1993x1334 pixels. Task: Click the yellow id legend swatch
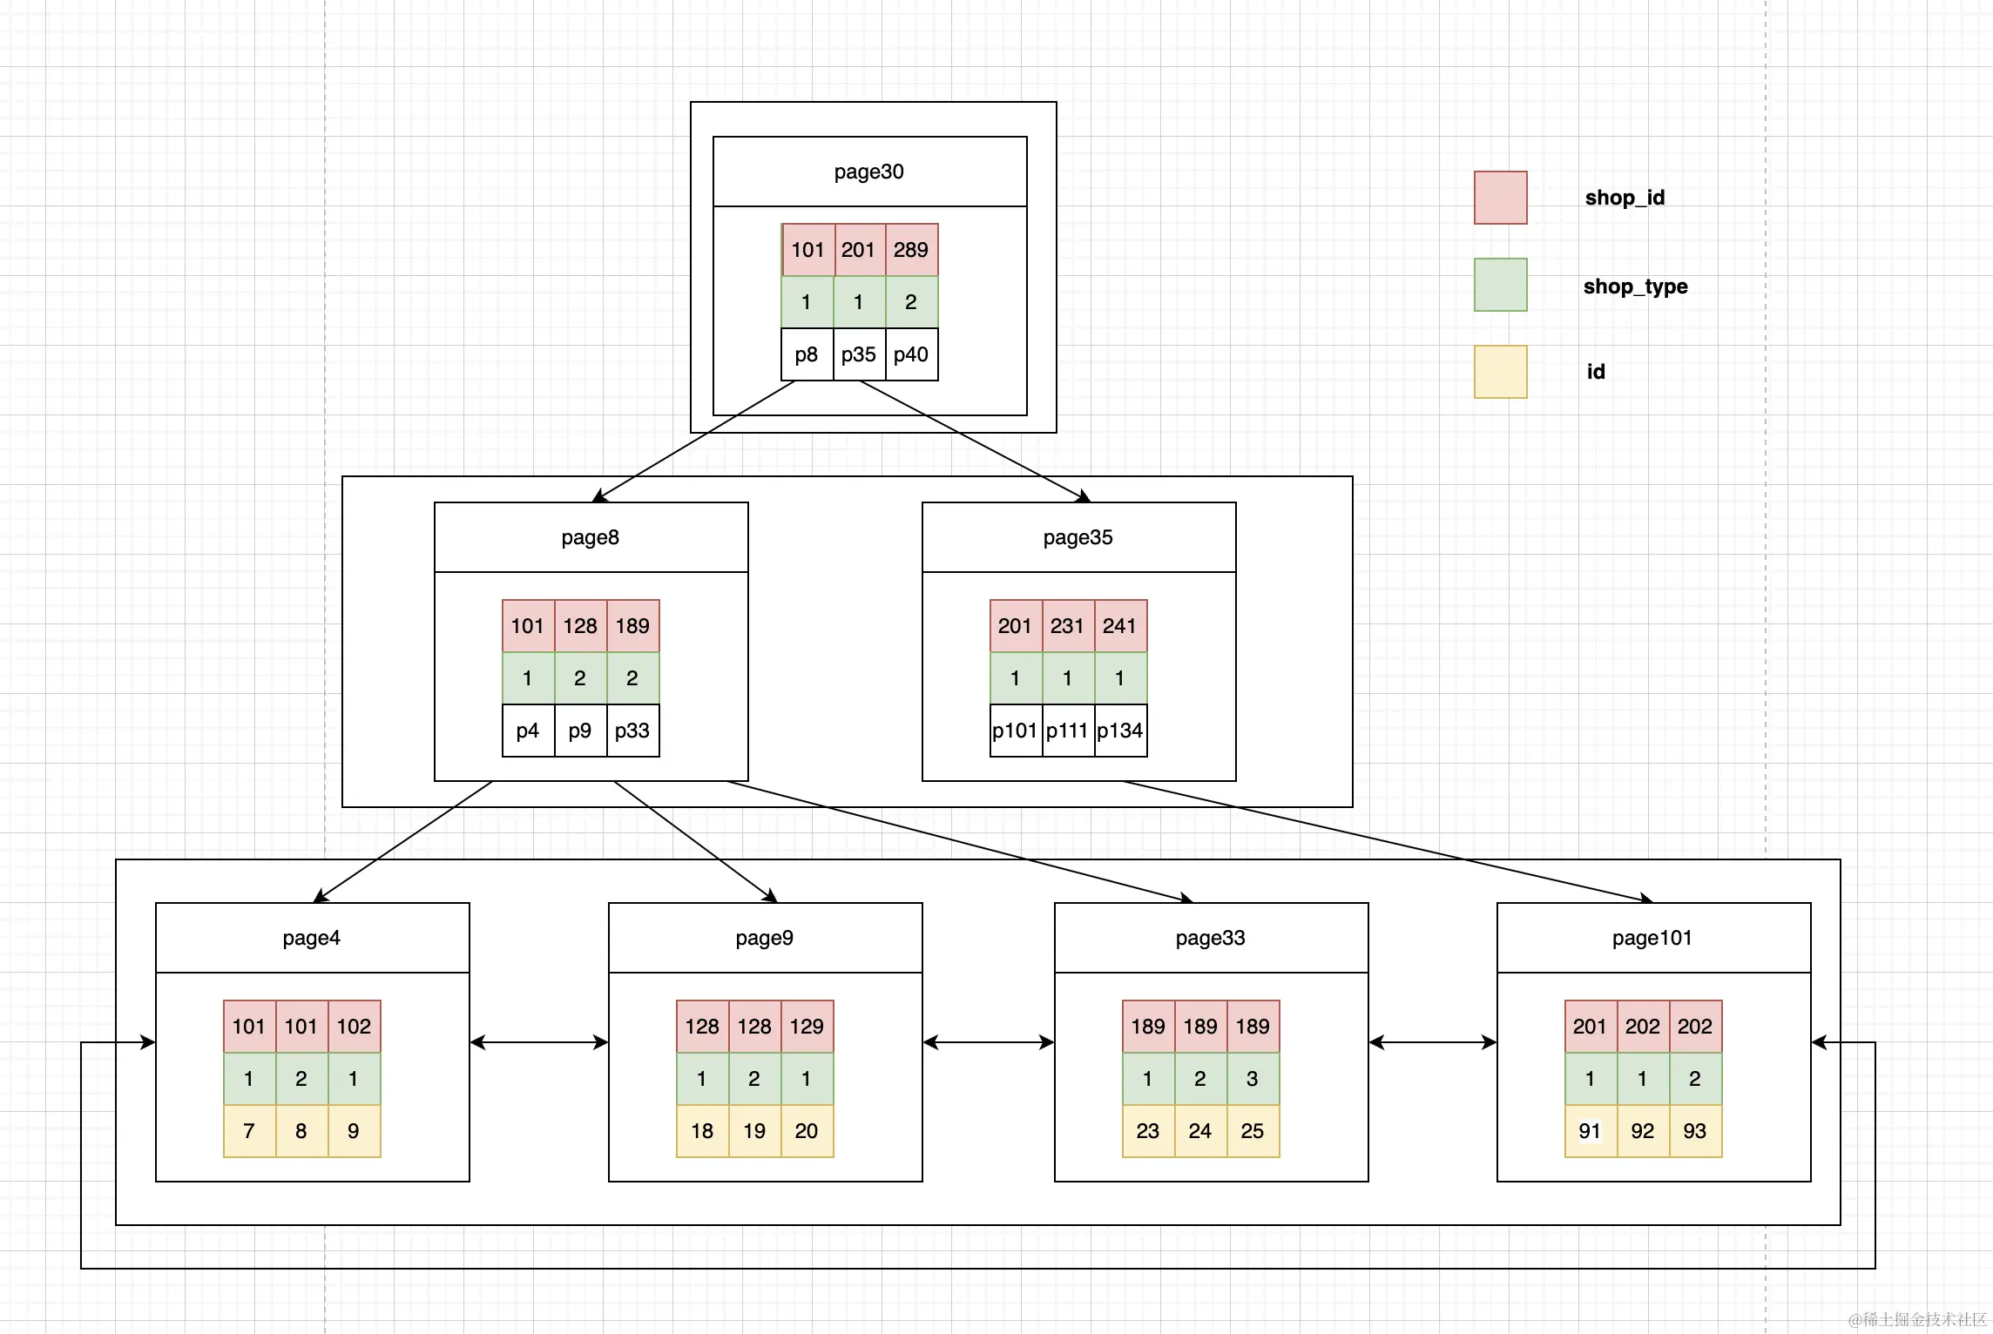(x=1500, y=372)
